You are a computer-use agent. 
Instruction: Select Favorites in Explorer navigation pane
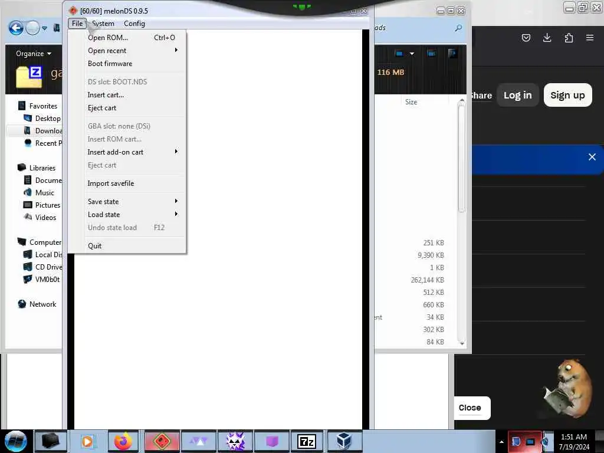[x=38, y=106]
